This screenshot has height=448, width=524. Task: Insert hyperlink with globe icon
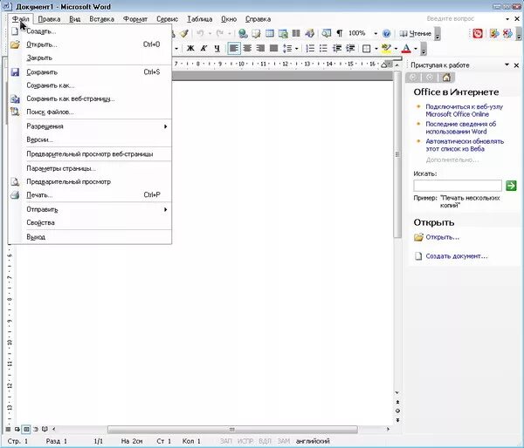tap(243, 33)
